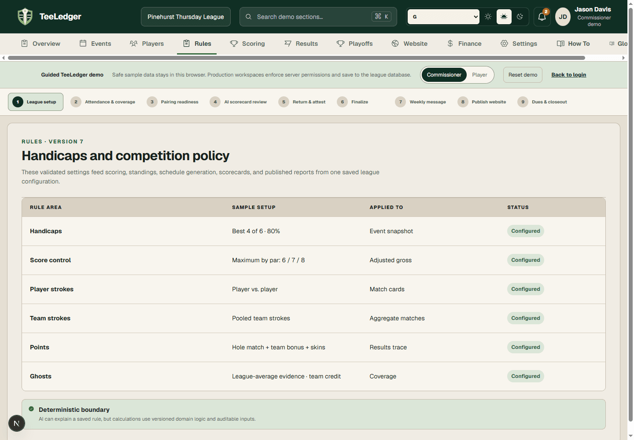The height and width of the screenshot is (440, 634).
Task: Select the Rules tab
Action: (197, 44)
